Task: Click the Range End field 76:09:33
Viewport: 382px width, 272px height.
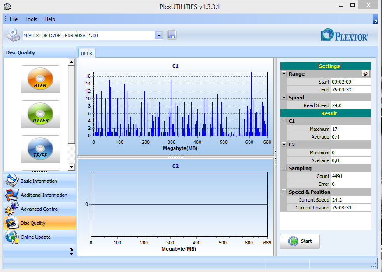Action: point(351,90)
